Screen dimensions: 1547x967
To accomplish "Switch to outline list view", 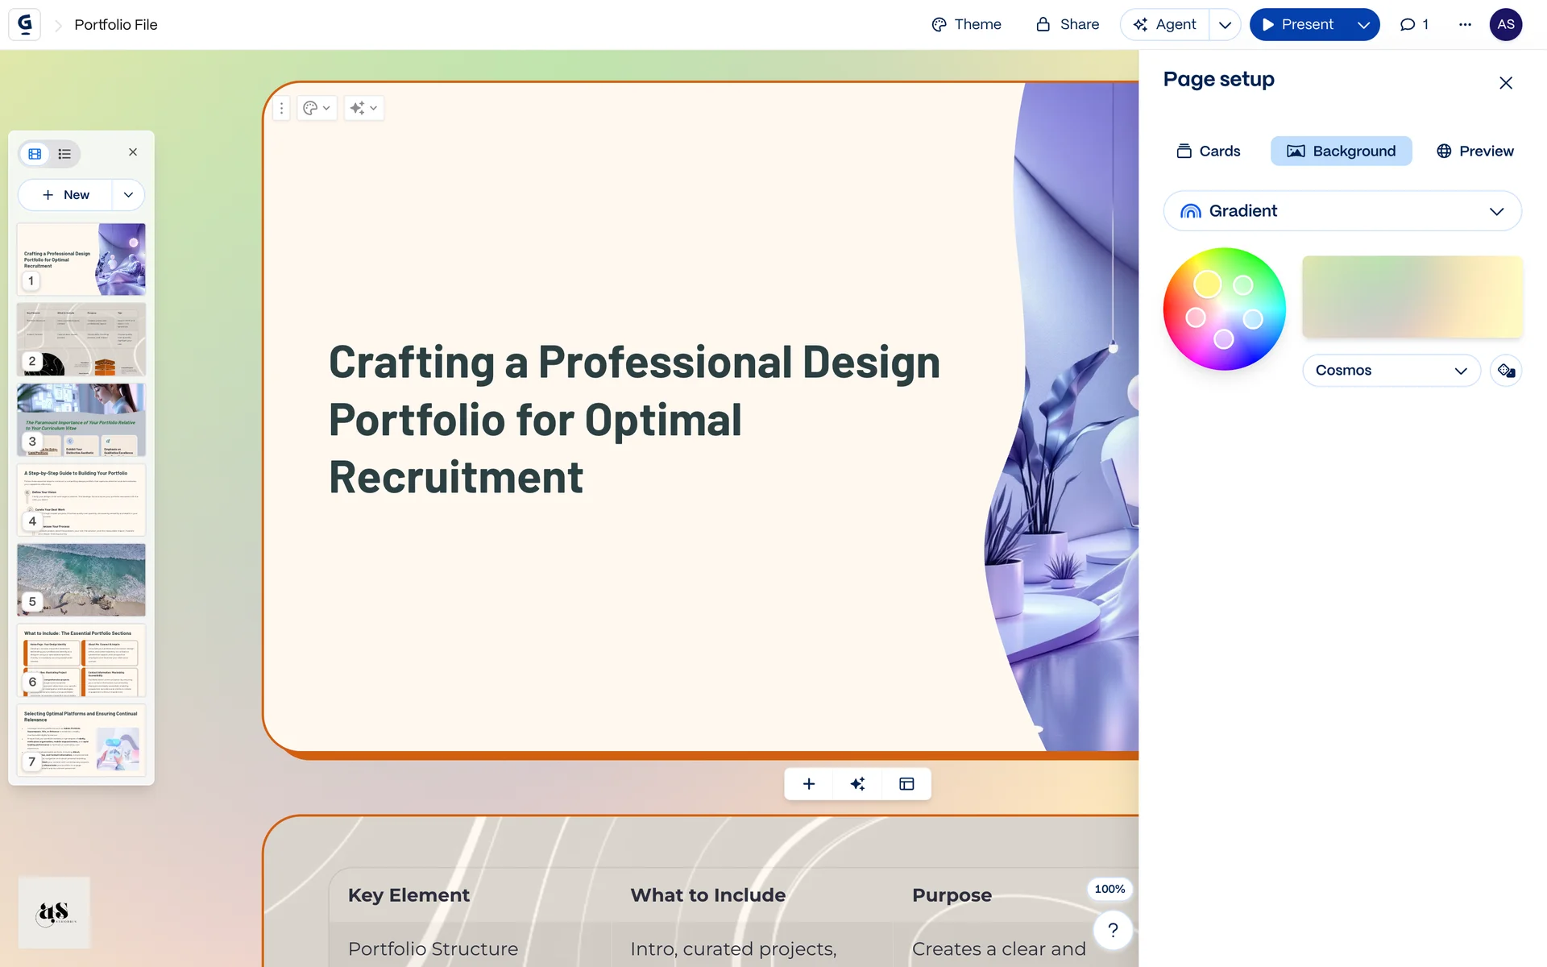I will pos(64,154).
